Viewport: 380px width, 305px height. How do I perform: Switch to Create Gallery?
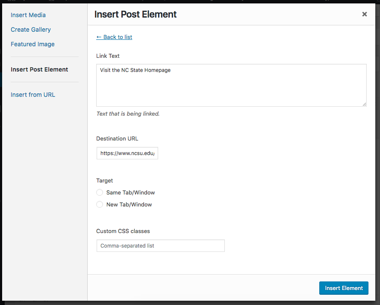click(31, 30)
